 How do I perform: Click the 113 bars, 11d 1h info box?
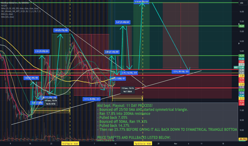(127, 90)
